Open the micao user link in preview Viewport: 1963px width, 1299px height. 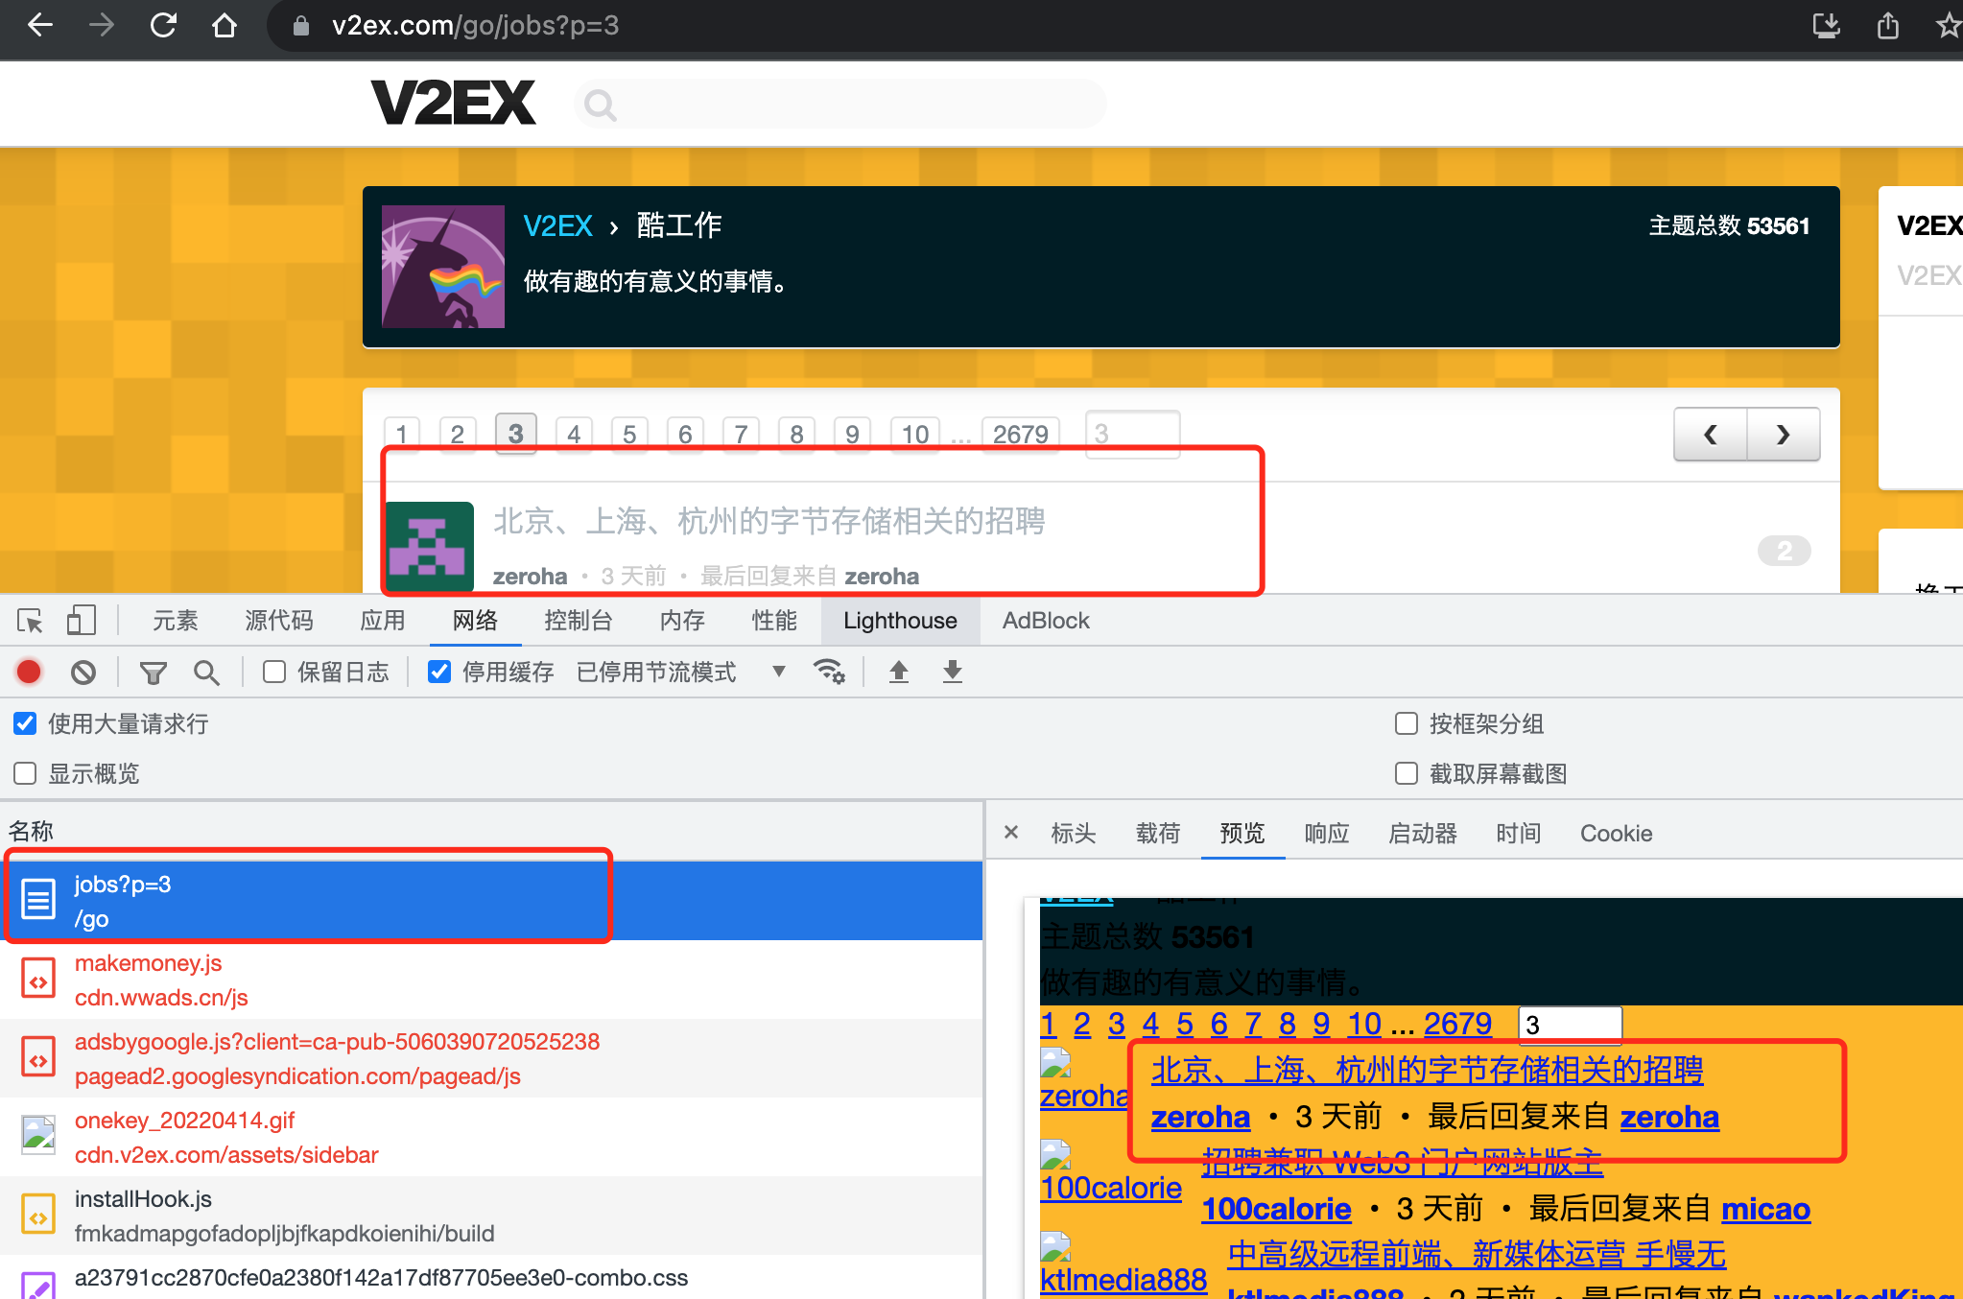[1765, 1209]
